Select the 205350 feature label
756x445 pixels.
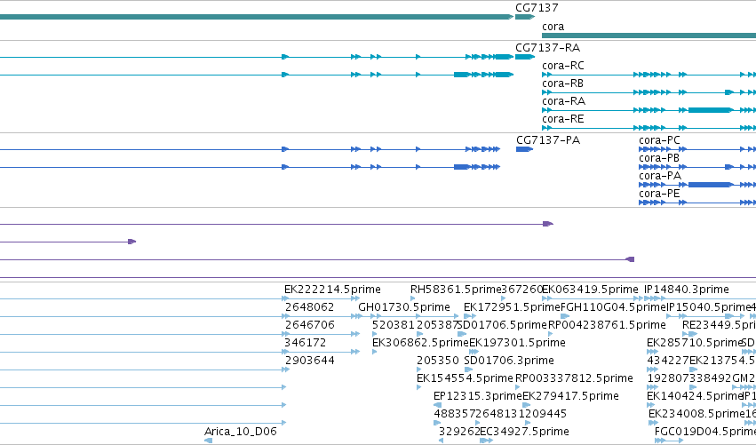coord(438,361)
